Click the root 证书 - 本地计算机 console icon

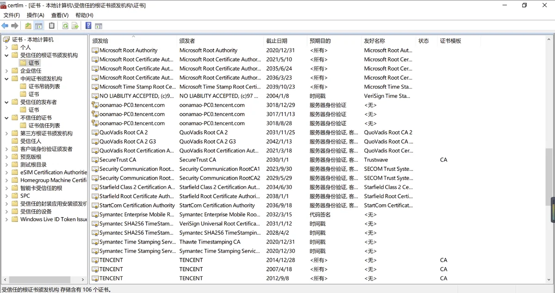pyautogui.click(x=6, y=39)
